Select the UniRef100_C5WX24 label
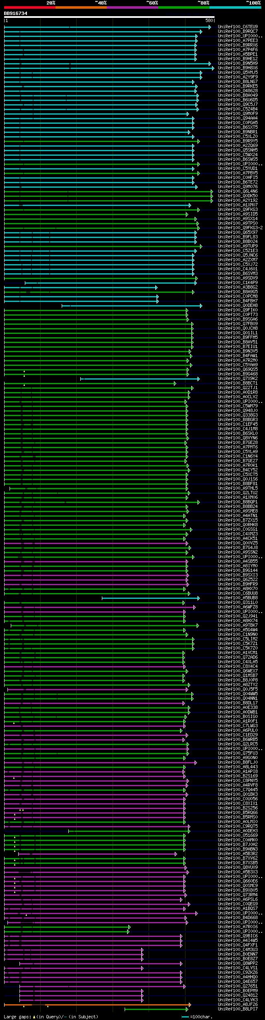The image size is (265, 1020). click(238, 154)
